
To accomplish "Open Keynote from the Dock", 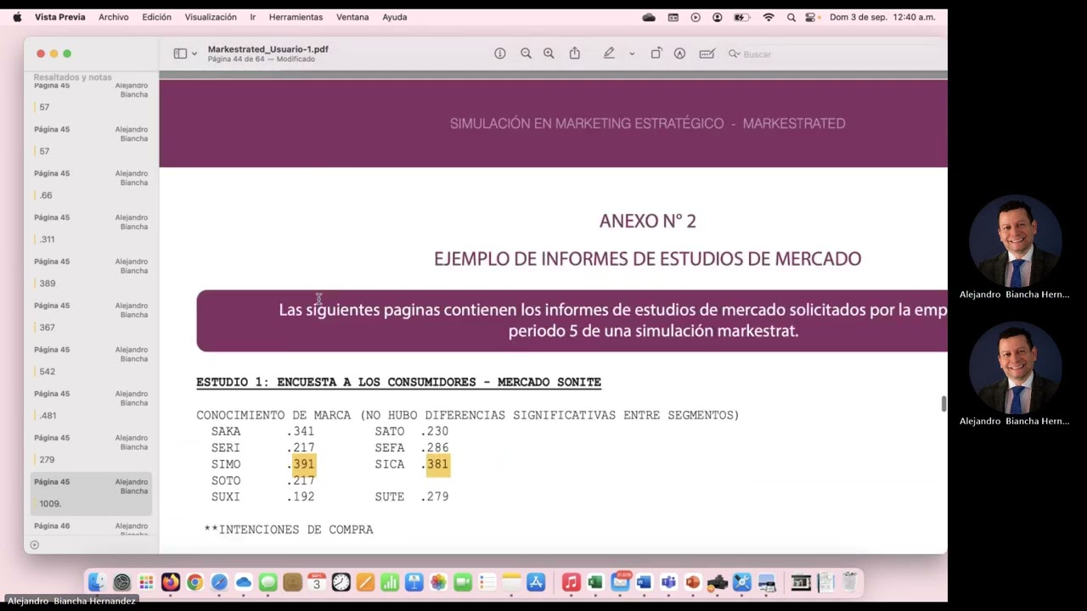I will 414,582.
